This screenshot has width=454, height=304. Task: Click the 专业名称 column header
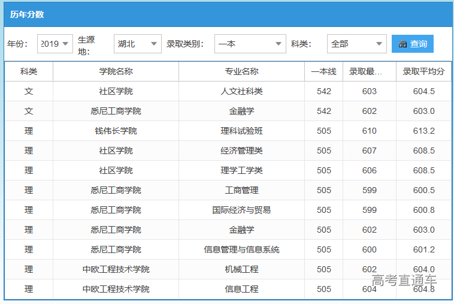point(241,71)
